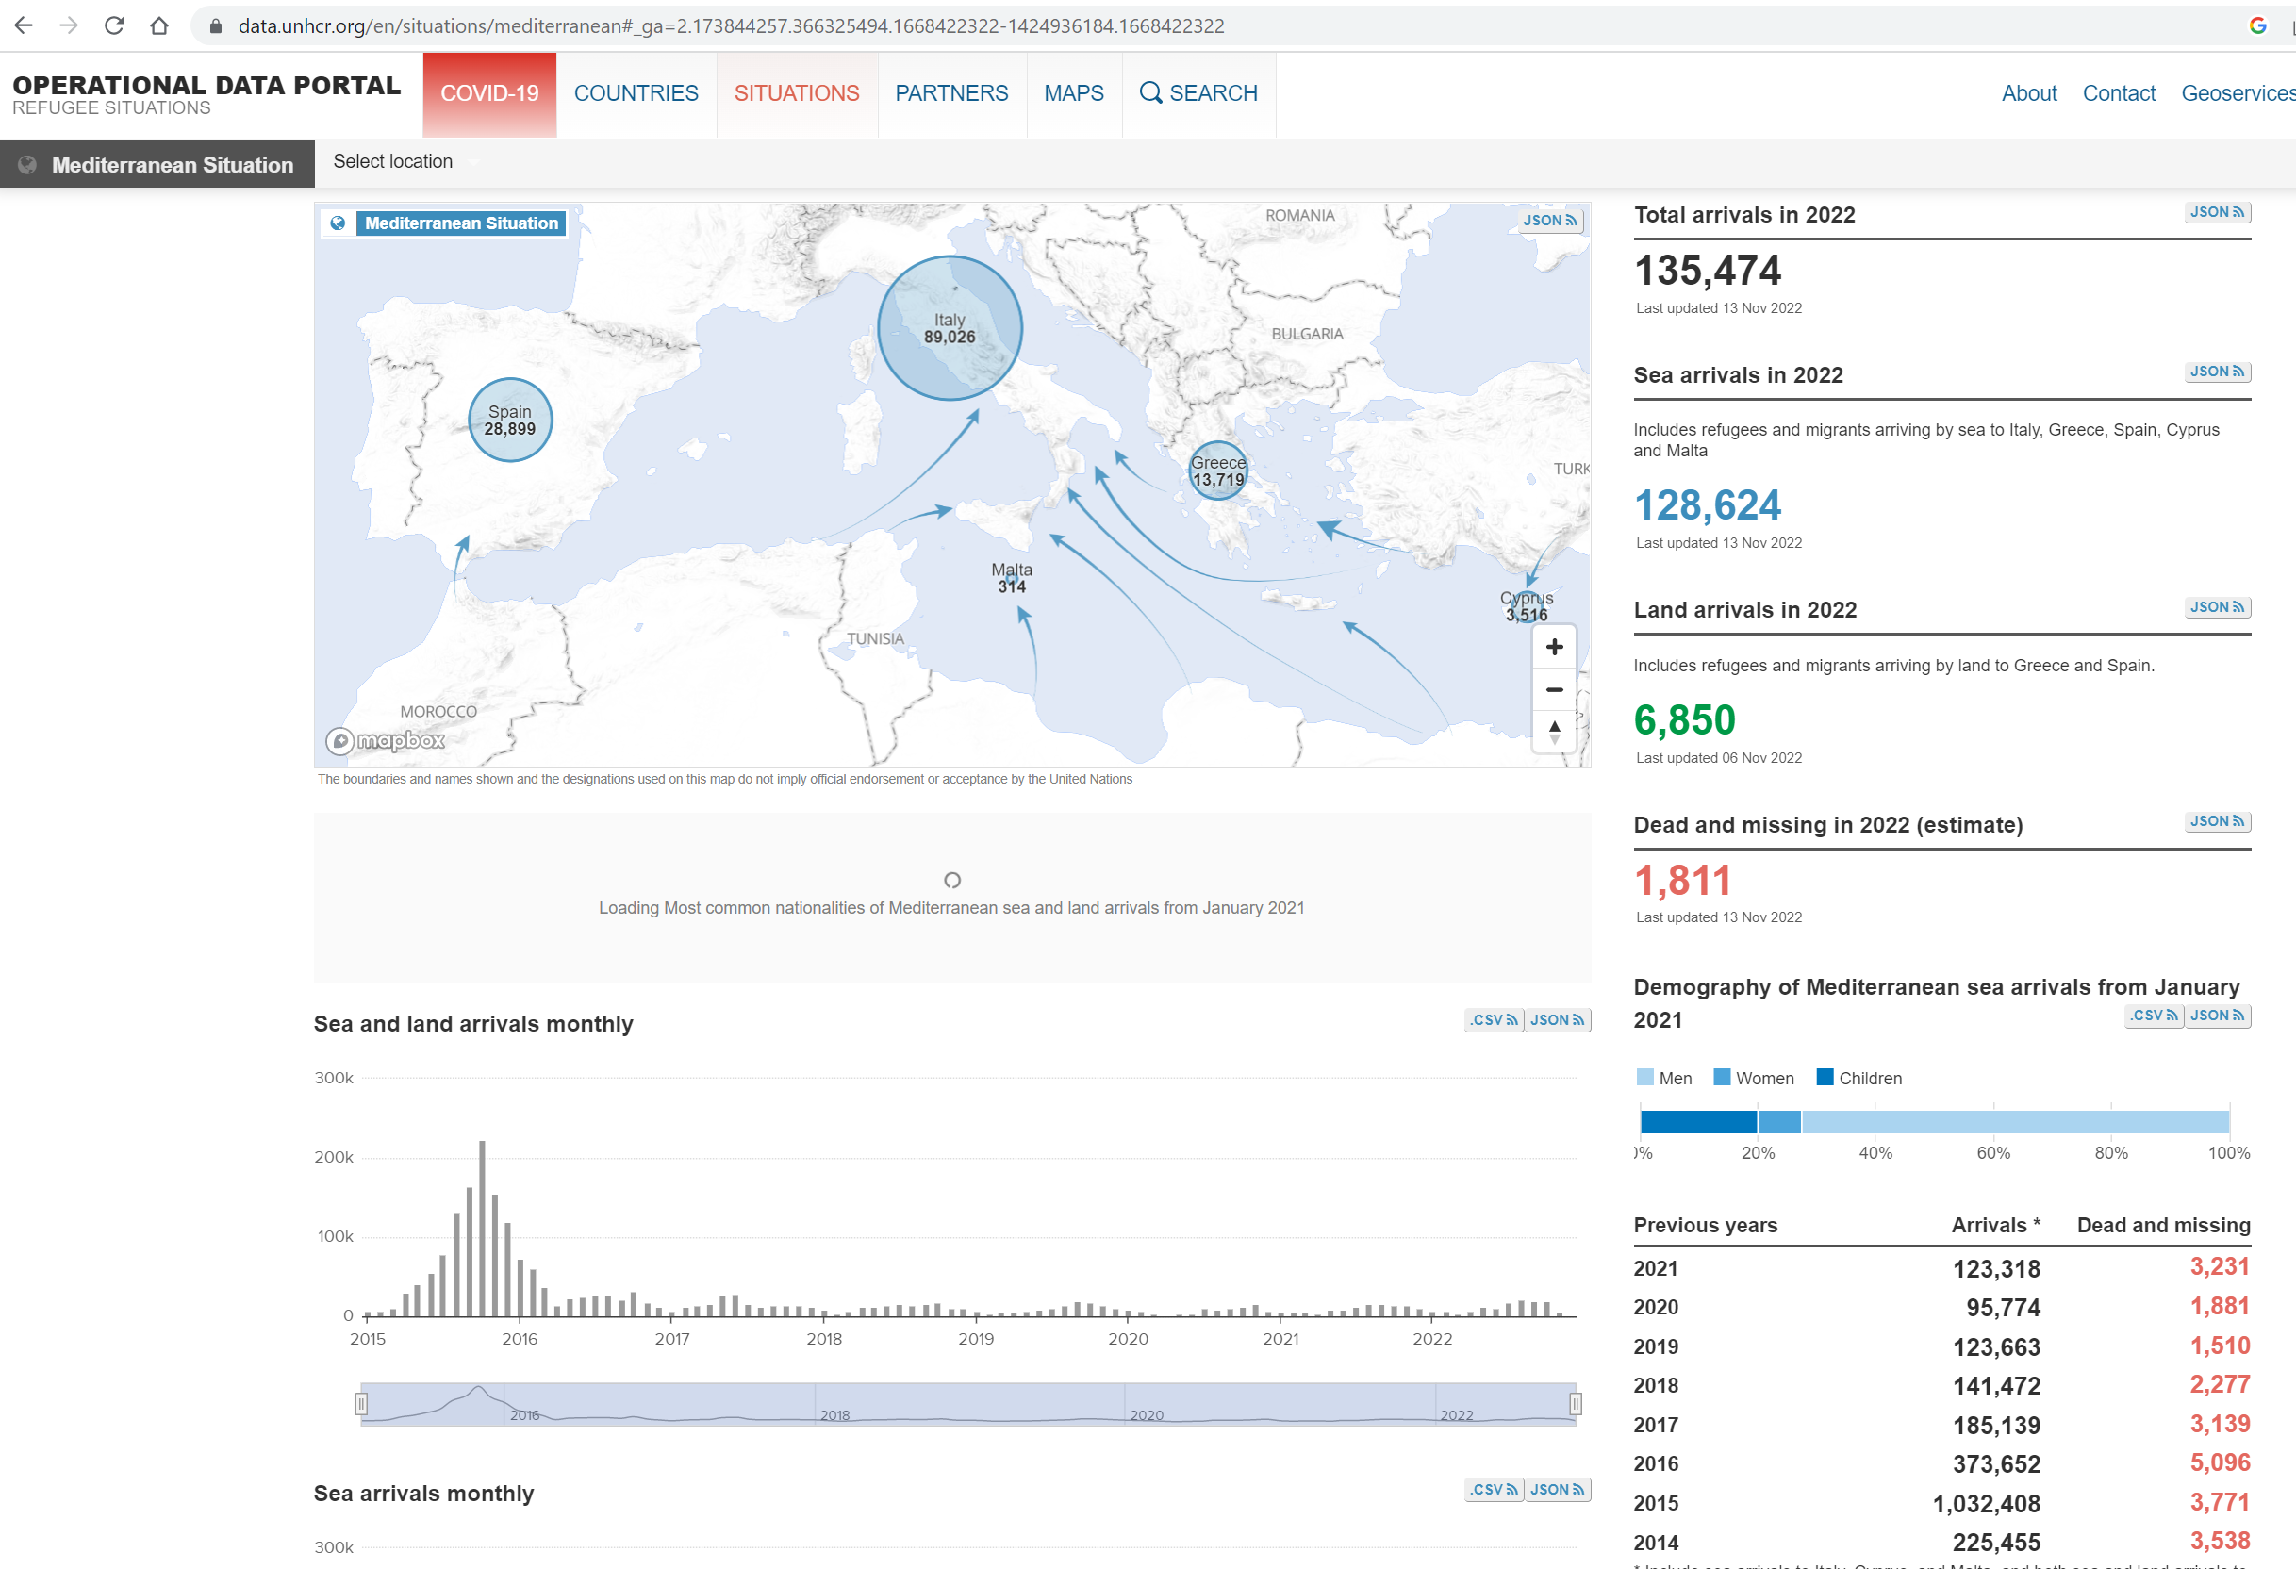Image resolution: width=2296 pixels, height=1569 pixels.
Task: Open Dead and missing 2022 JSON
Action: [x=2217, y=822]
